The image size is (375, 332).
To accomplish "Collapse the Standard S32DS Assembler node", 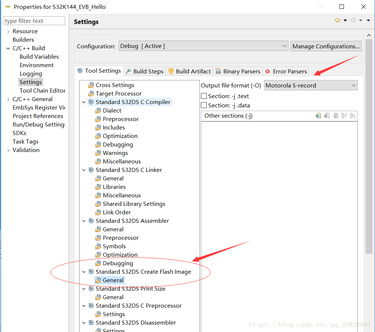I will click(x=84, y=221).
